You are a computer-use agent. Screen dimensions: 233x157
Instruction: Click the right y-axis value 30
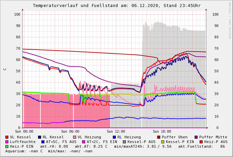pos(216,94)
